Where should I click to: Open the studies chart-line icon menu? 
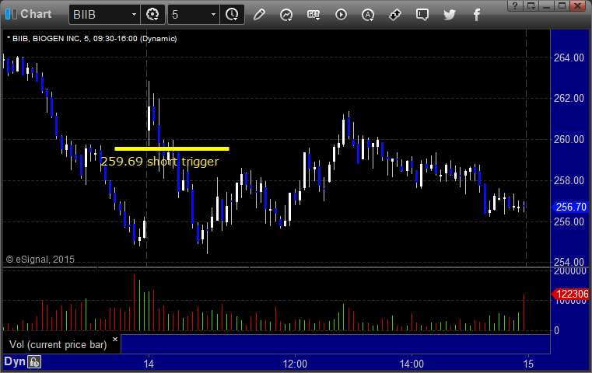coord(286,15)
